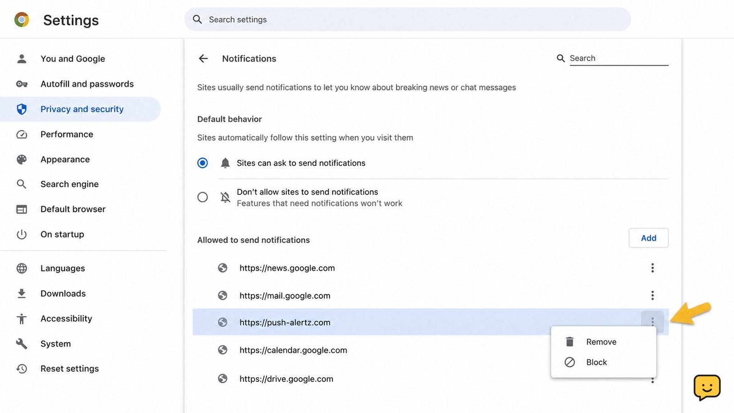Focus the Notifications Search field
The image size is (734, 413).
[618, 58]
